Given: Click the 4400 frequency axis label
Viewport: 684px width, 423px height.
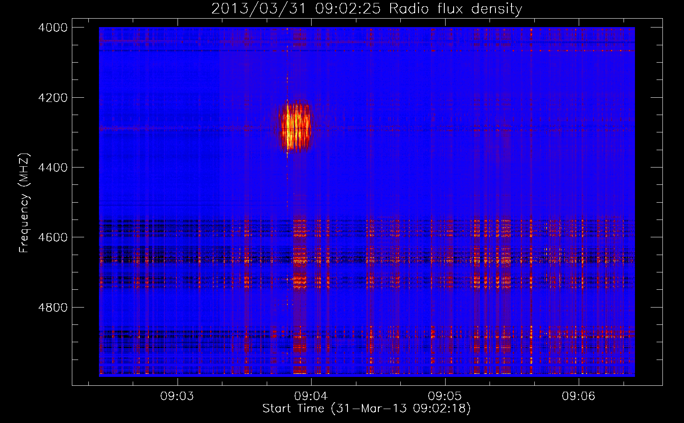Looking at the screenshot, I should click(x=53, y=168).
